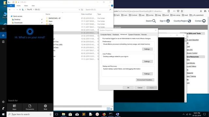The width and height of the screenshot is (209, 117).
Task: Open Sublime Text from the taskbar
Action: (x=84, y=114)
